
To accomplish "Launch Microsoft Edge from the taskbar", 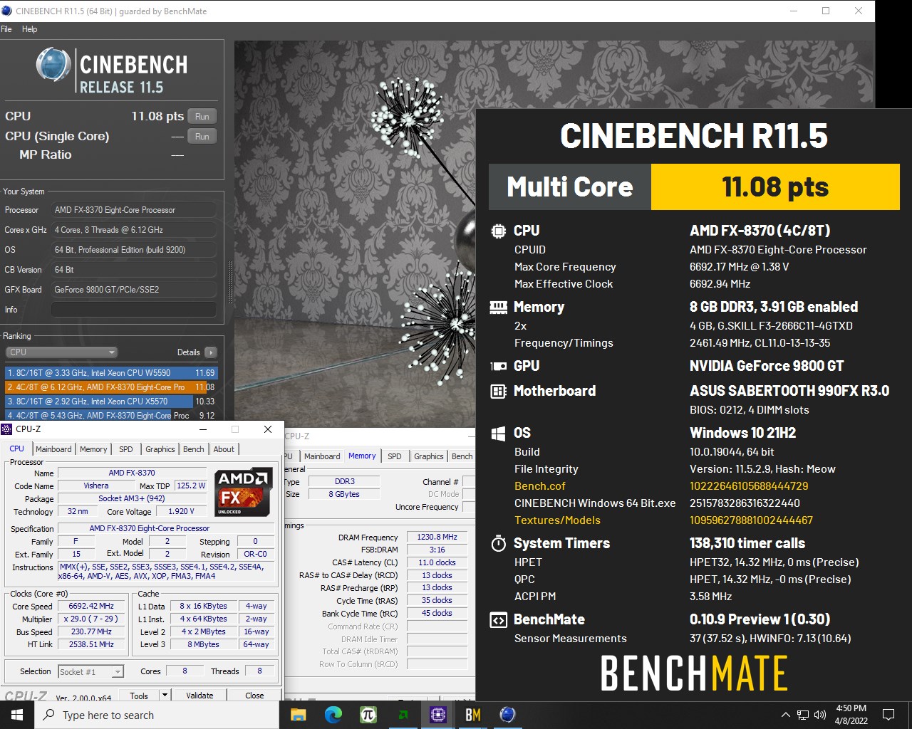I will (x=333, y=715).
